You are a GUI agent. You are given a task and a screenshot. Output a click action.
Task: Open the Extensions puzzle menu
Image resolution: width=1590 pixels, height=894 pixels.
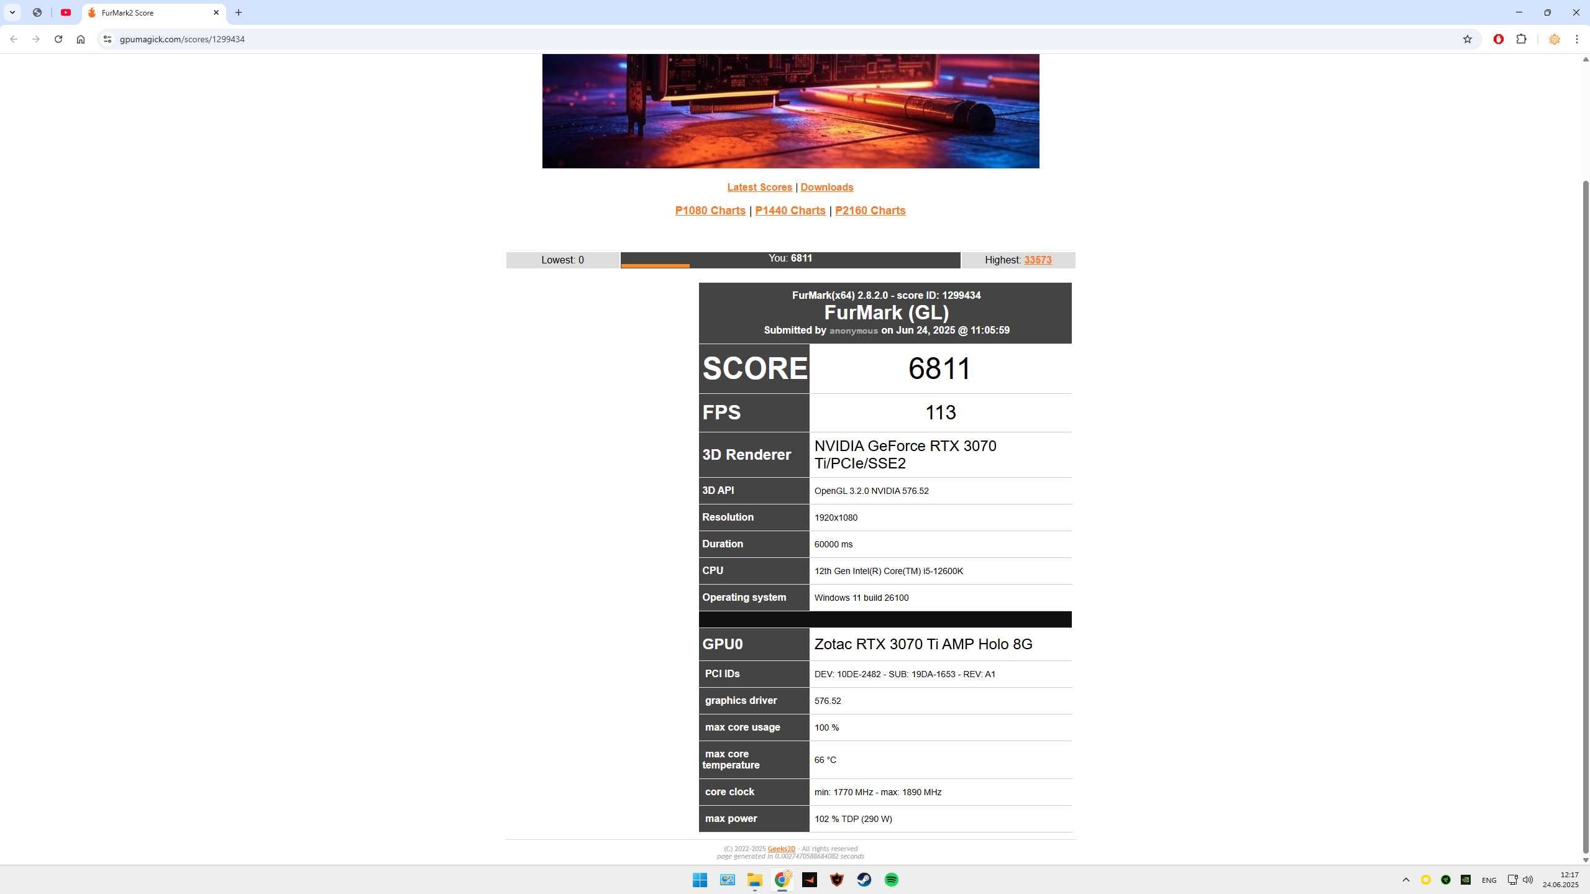point(1521,39)
